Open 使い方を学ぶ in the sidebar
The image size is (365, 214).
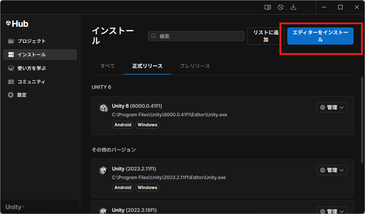click(40, 68)
